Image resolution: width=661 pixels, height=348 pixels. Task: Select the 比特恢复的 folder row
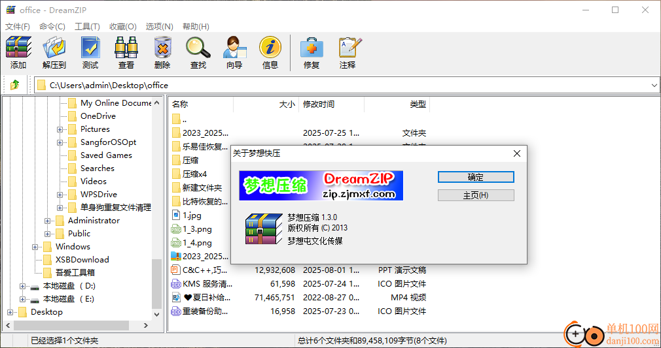tap(200, 202)
